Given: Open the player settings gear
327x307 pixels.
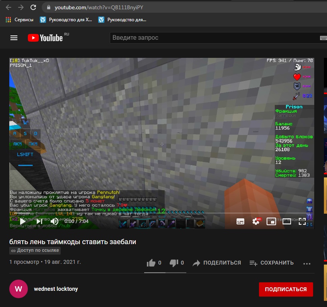Looking at the screenshot, I should 256,221.
